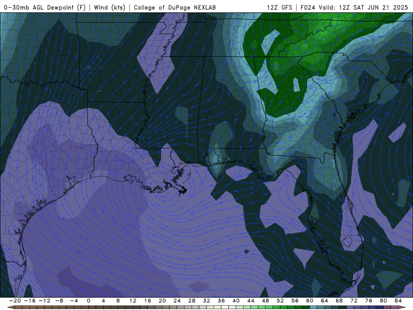Click the "-8" legend value

[59, 301]
